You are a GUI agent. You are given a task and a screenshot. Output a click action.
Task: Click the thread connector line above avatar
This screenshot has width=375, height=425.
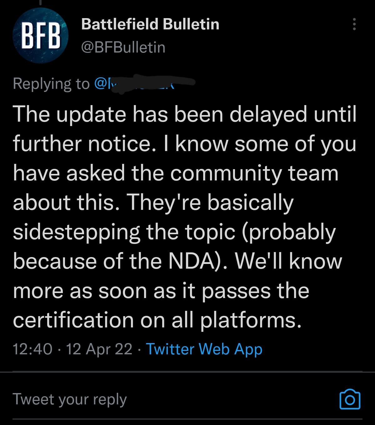pos(40,3)
